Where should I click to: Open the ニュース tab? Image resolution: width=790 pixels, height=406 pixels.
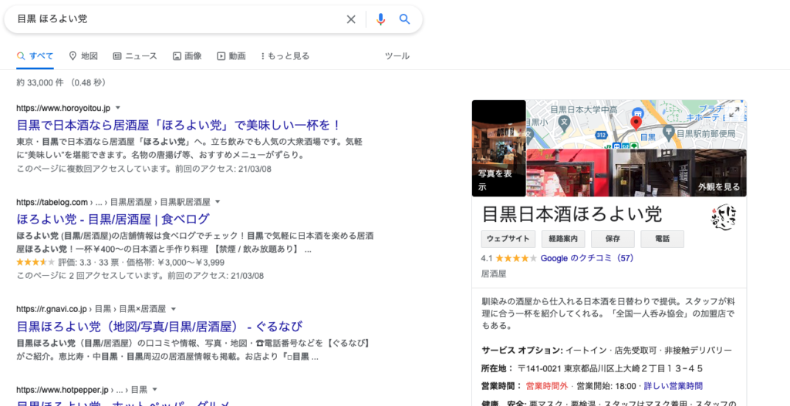[135, 56]
